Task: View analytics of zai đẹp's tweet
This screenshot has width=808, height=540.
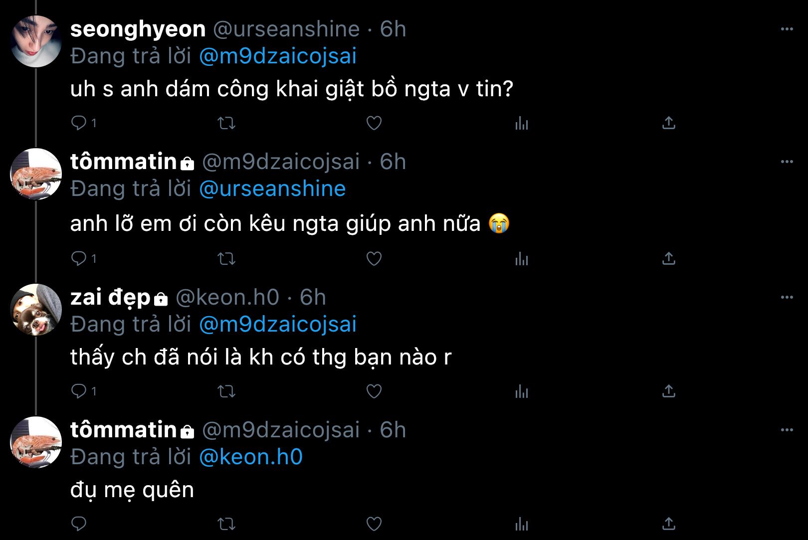Action: tap(522, 391)
